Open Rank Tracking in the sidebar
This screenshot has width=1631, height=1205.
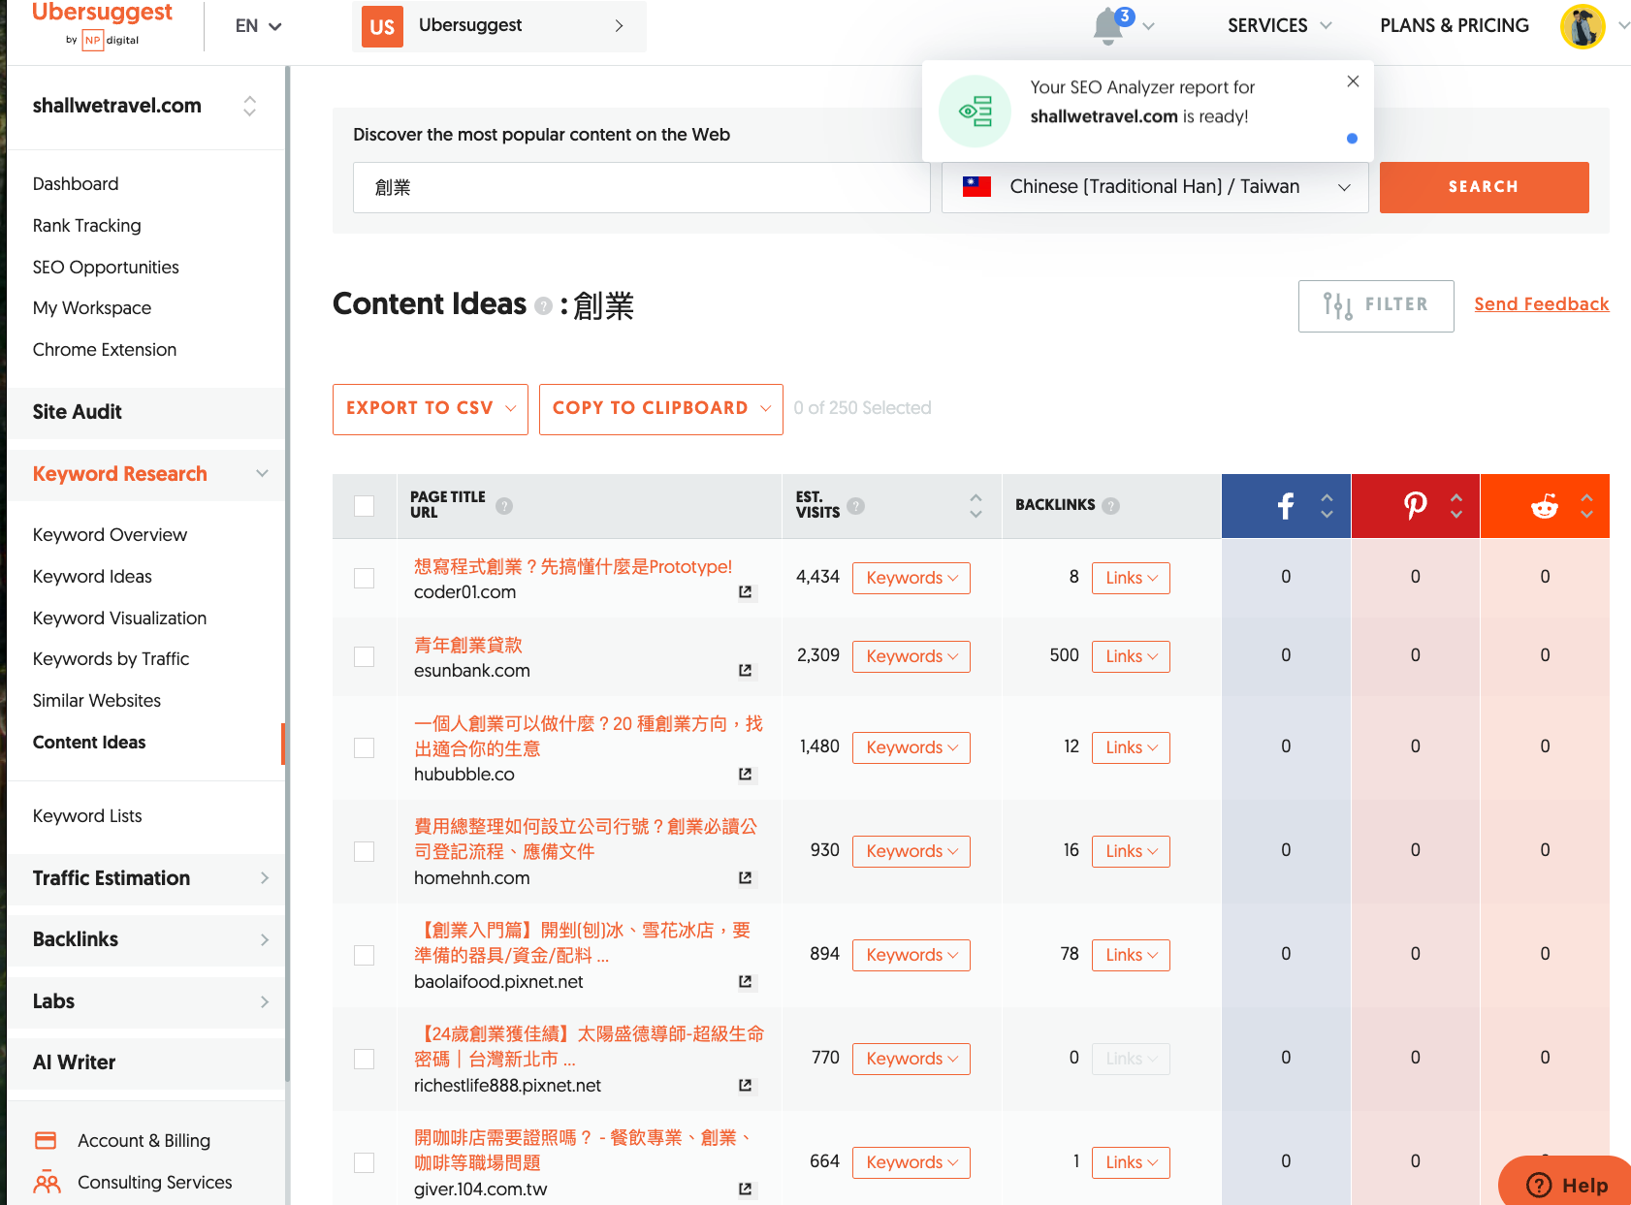(x=86, y=226)
